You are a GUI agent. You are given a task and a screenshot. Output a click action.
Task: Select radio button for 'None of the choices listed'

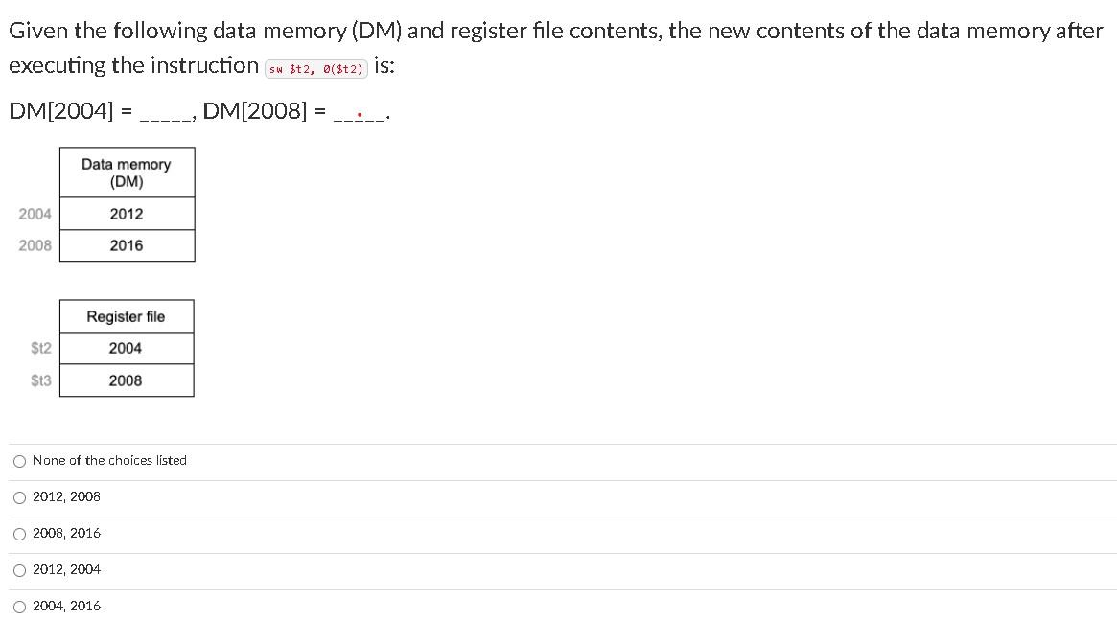(x=19, y=461)
